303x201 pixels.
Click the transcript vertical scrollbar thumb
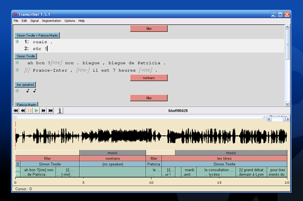click(287, 44)
